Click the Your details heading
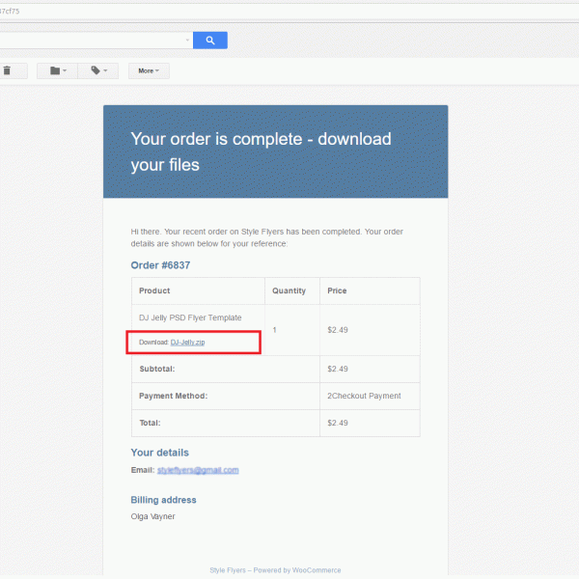 (x=159, y=453)
